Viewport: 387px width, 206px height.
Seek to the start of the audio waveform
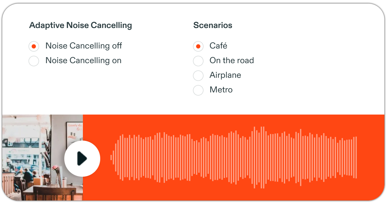point(111,158)
